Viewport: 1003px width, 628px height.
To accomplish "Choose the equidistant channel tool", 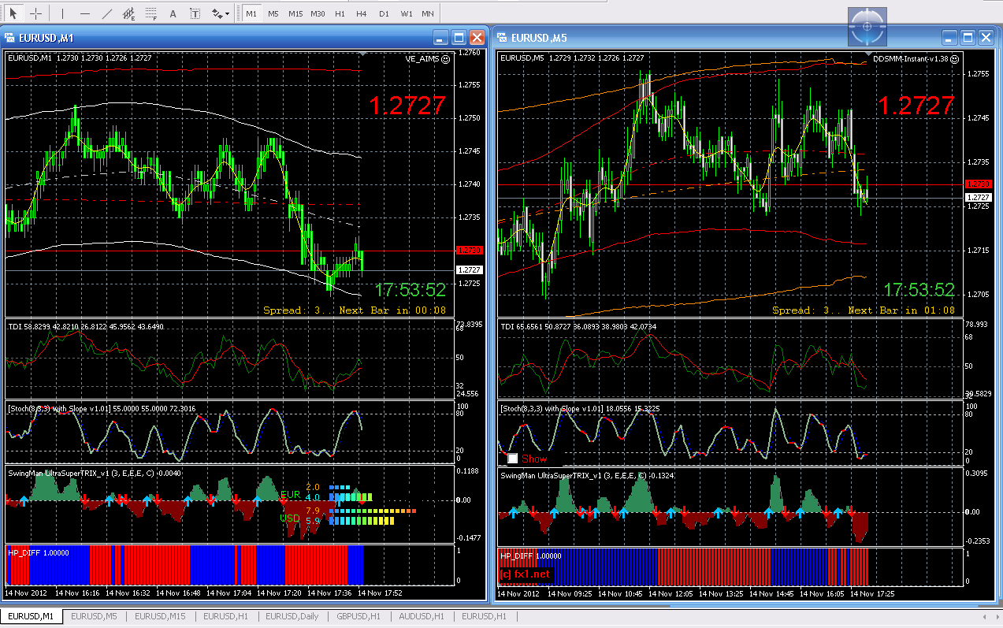I will pyautogui.click(x=128, y=13).
